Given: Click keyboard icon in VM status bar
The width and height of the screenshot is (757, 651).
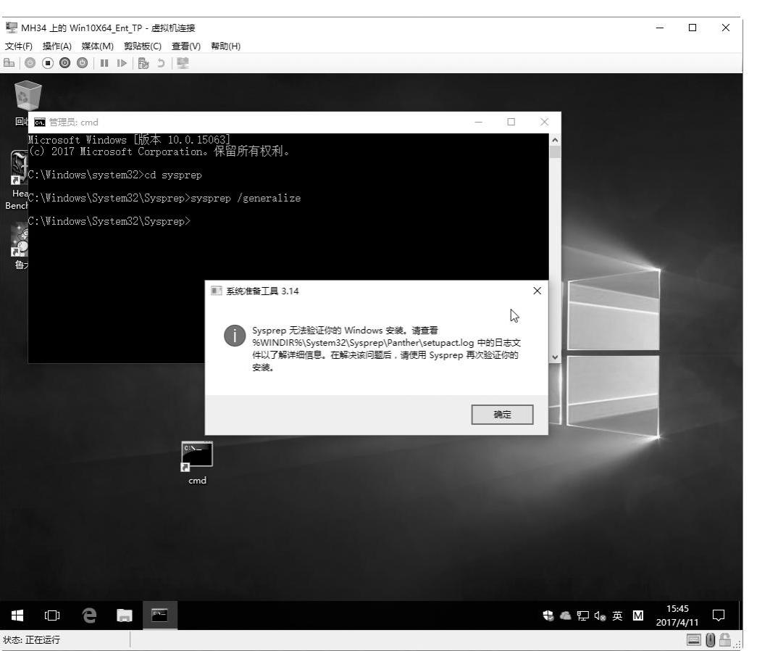Looking at the screenshot, I should (x=694, y=640).
